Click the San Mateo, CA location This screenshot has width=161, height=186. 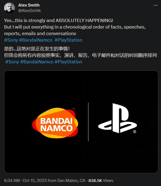coord(71,181)
